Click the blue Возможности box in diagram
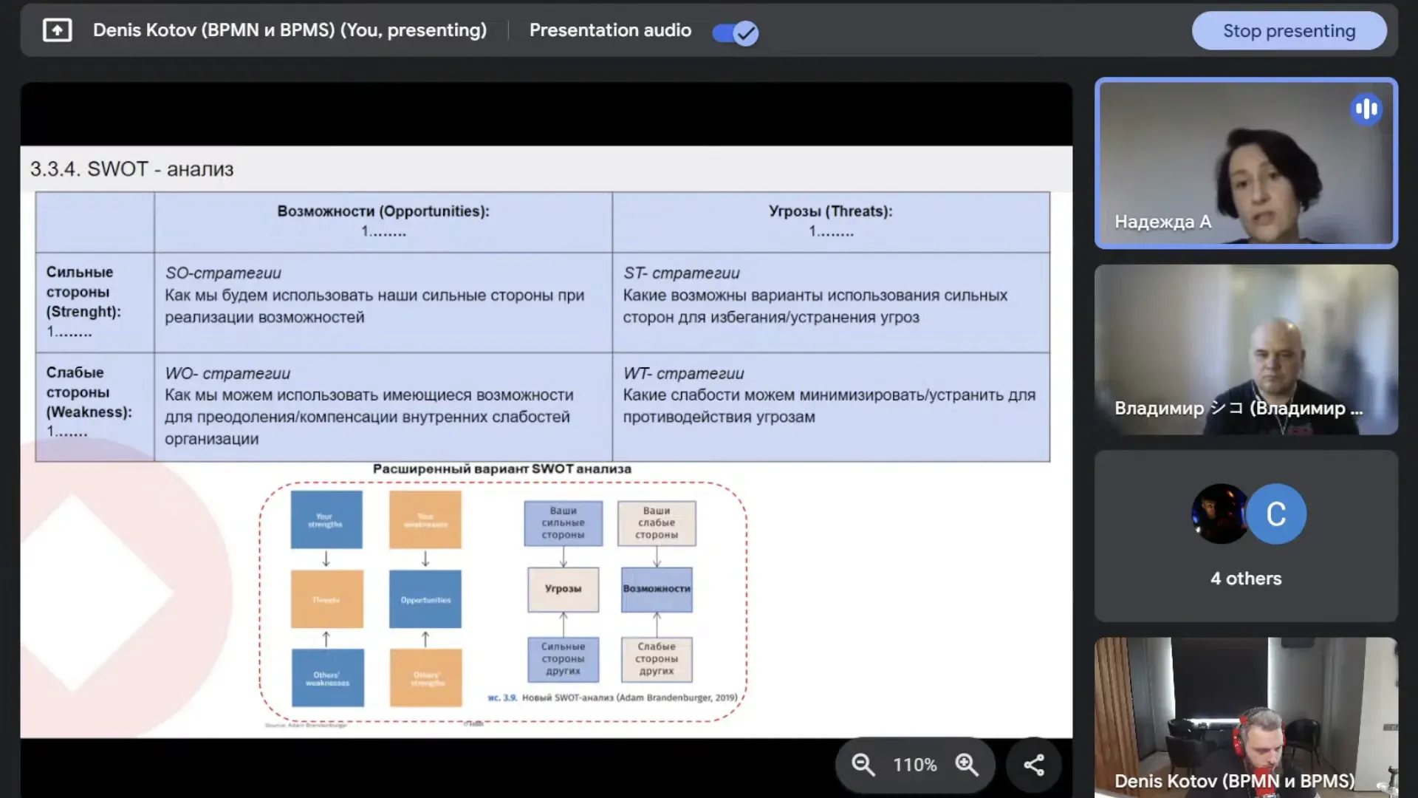Image resolution: width=1418 pixels, height=798 pixels. click(657, 589)
